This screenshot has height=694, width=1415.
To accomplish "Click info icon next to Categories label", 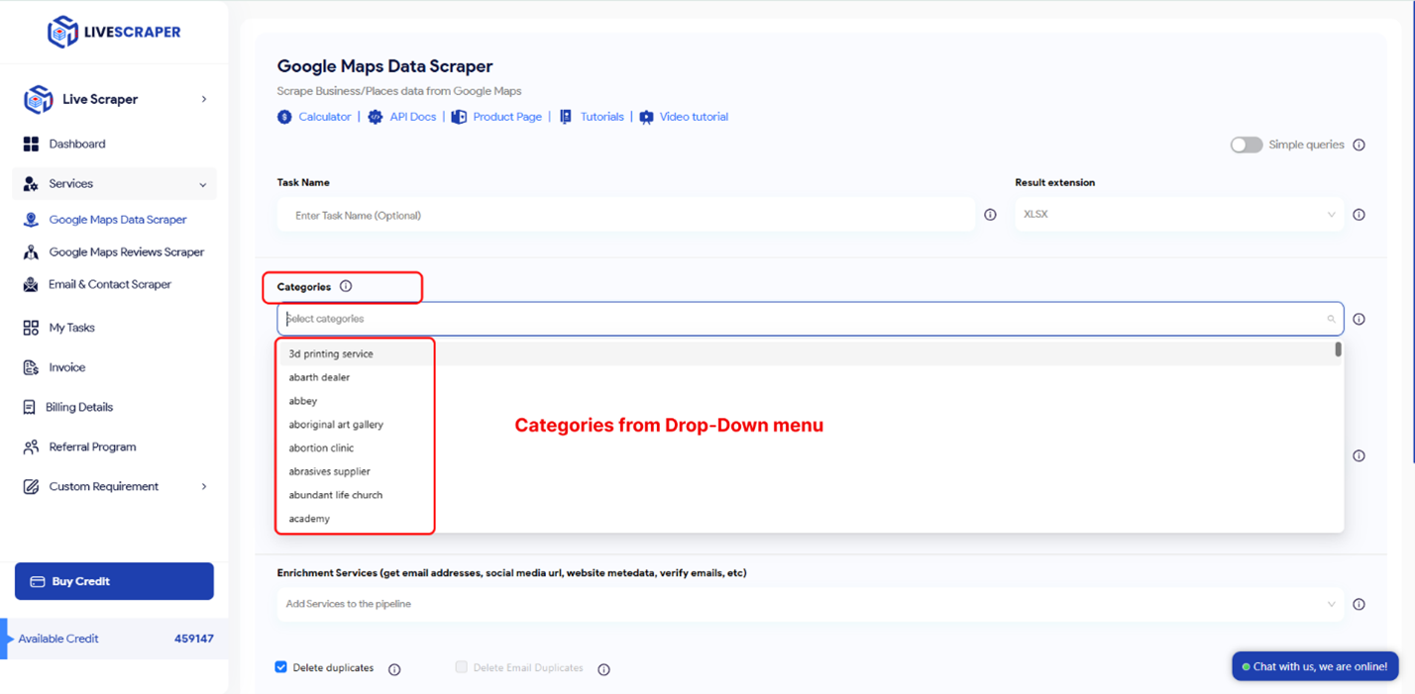I will [x=346, y=286].
